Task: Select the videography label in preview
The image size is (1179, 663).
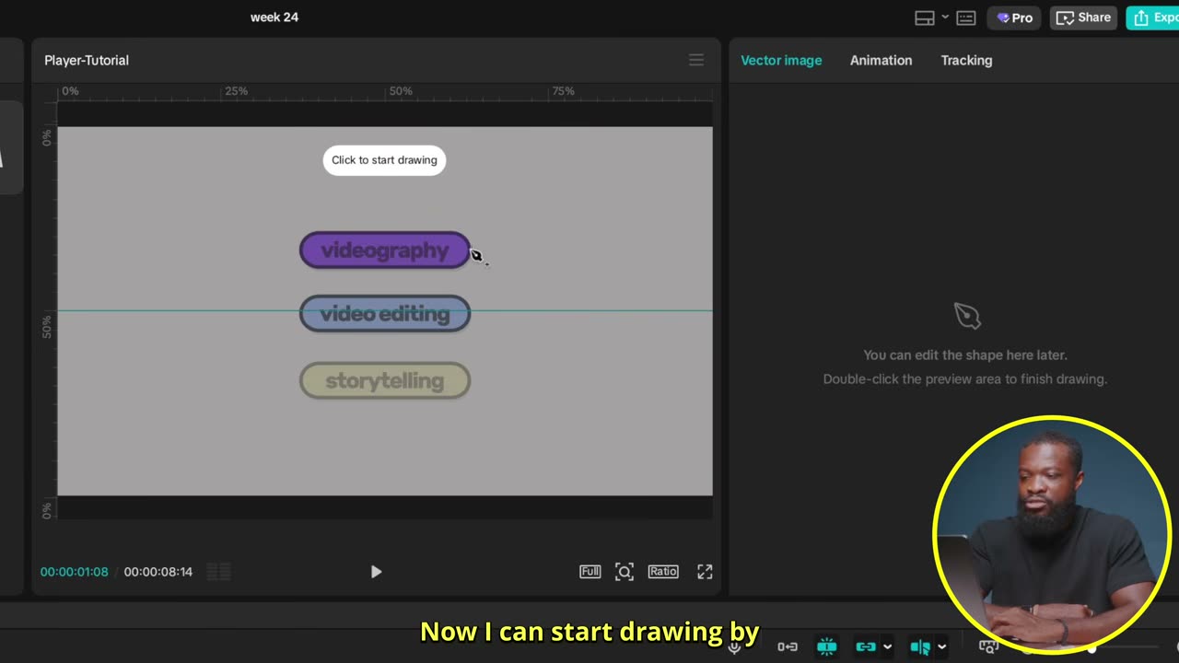Action: (385, 250)
